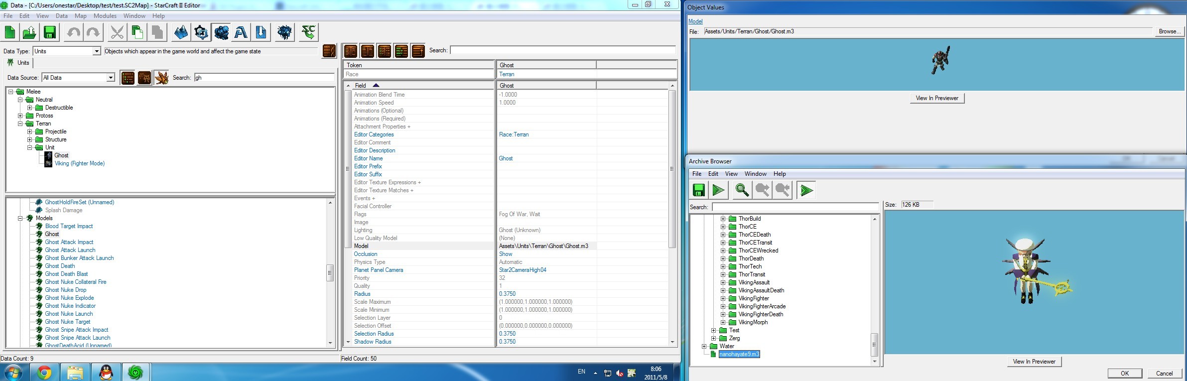Toggle third orange field view button near Search
This screenshot has width=1187, height=381.
385,51
